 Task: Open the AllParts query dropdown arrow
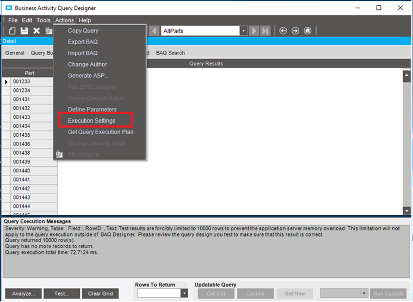pyautogui.click(x=244, y=31)
